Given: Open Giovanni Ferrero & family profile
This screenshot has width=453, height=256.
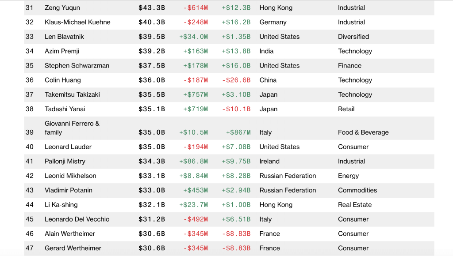Looking at the screenshot, I should coord(72,128).
